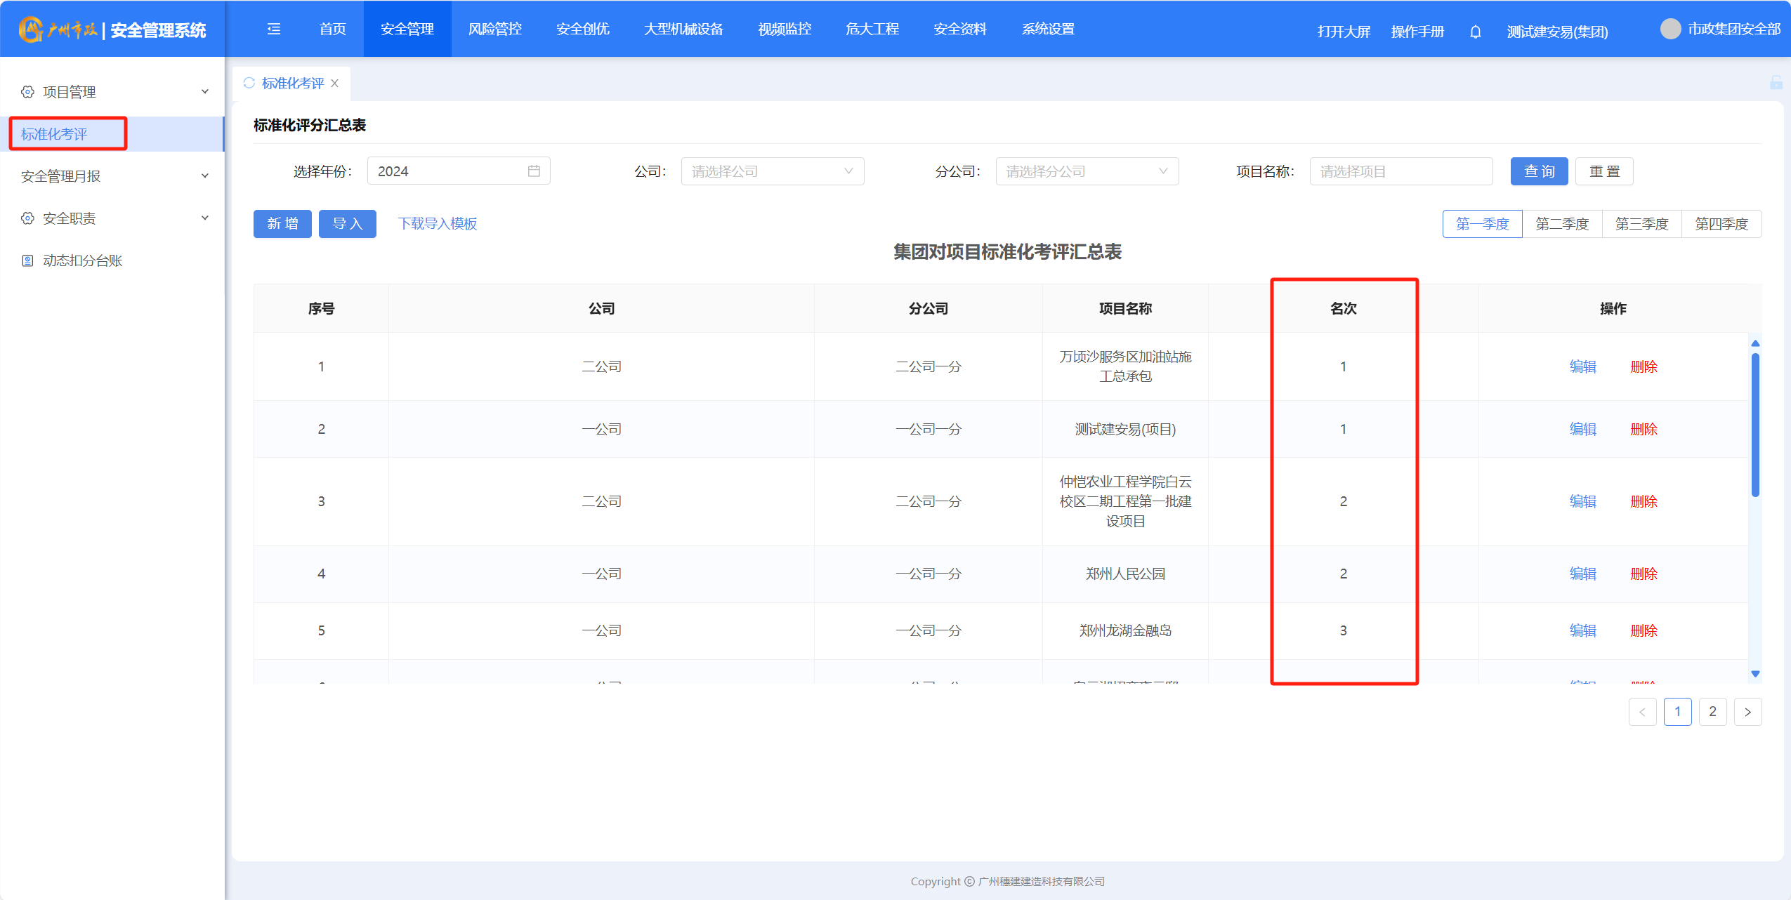
Task: Open the 公司 dropdown
Action: pos(772,171)
